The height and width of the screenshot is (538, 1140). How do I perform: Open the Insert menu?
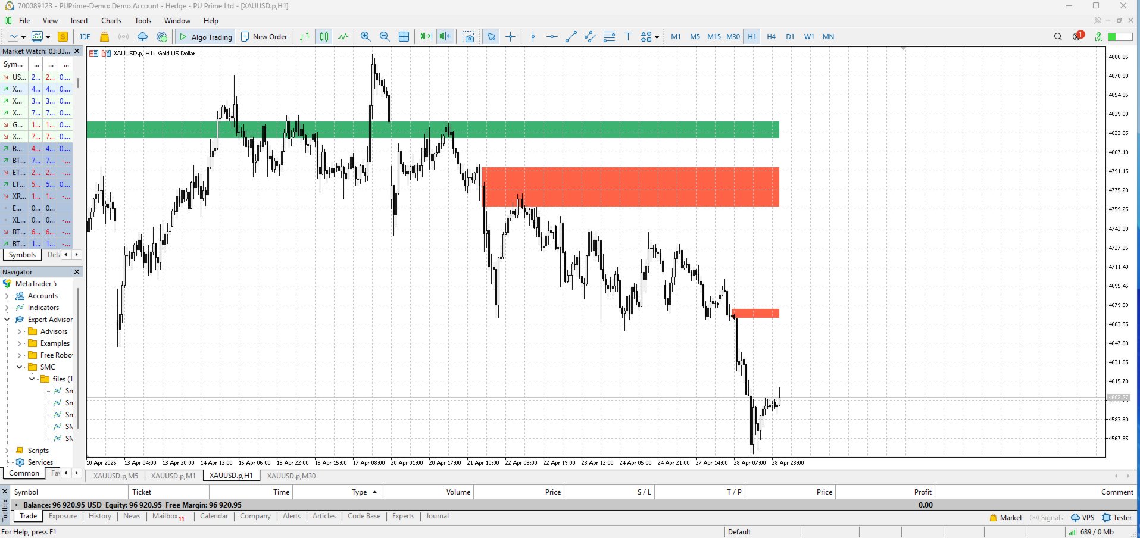(79, 21)
